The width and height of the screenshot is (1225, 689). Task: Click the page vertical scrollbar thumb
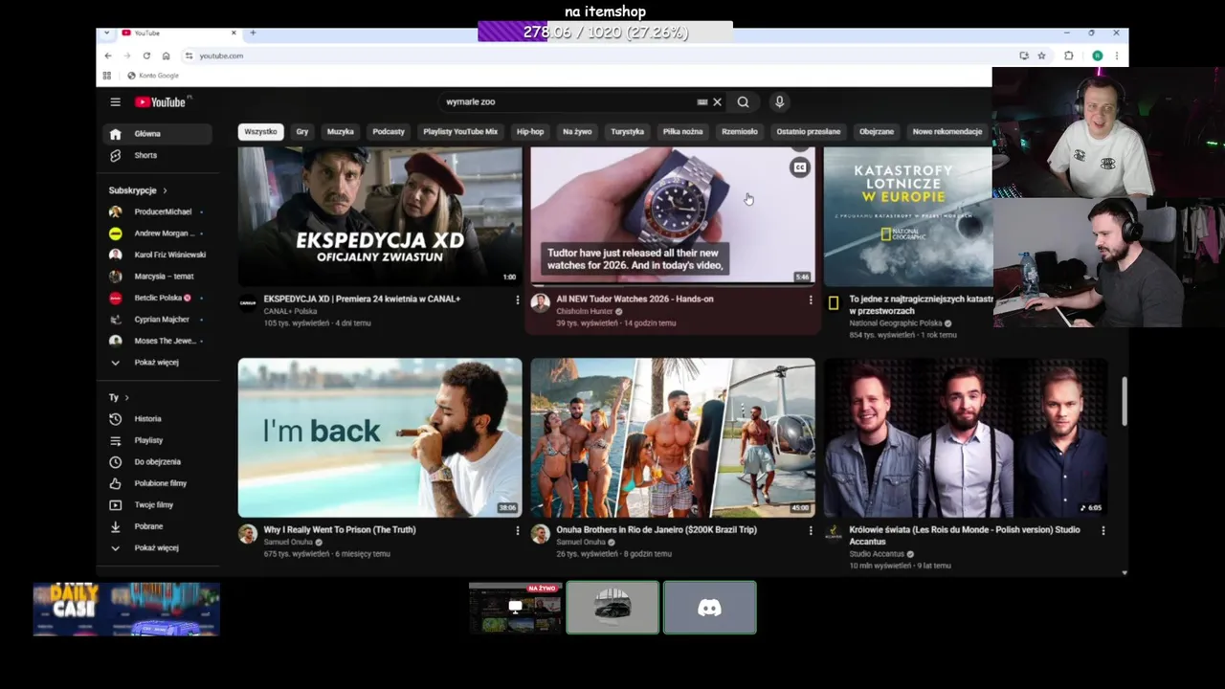(x=1125, y=402)
